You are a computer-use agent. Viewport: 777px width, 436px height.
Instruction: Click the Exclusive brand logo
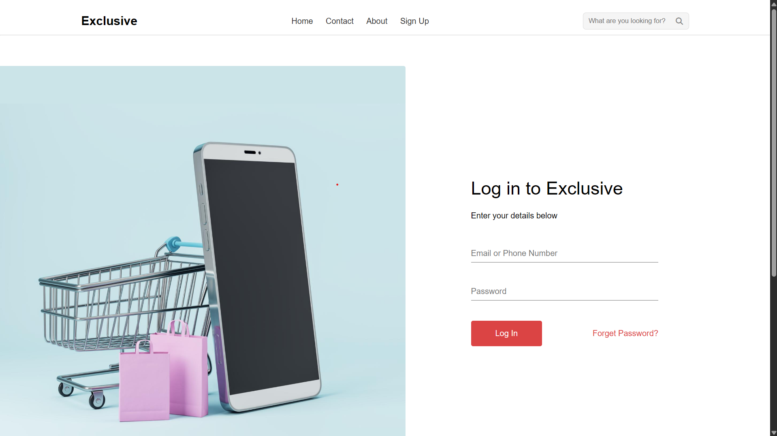tap(109, 21)
